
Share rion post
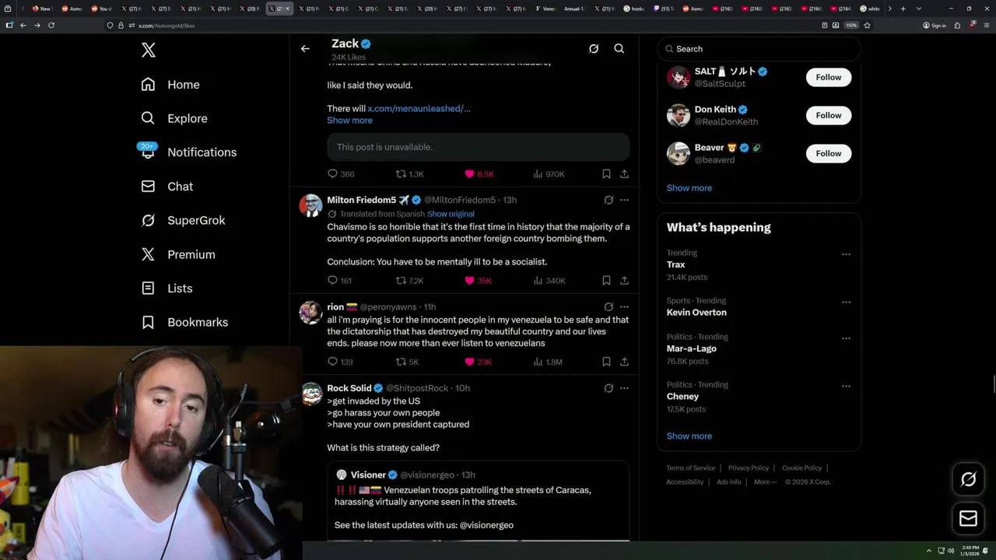click(624, 362)
